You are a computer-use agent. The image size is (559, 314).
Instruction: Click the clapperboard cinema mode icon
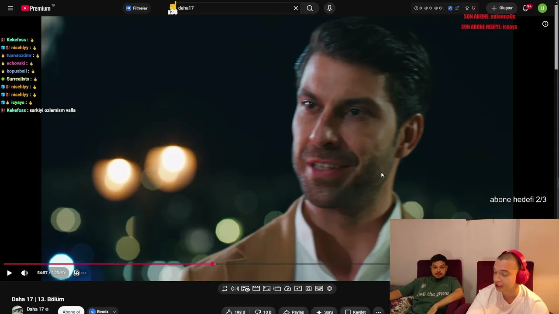pyautogui.click(x=256, y=289)
